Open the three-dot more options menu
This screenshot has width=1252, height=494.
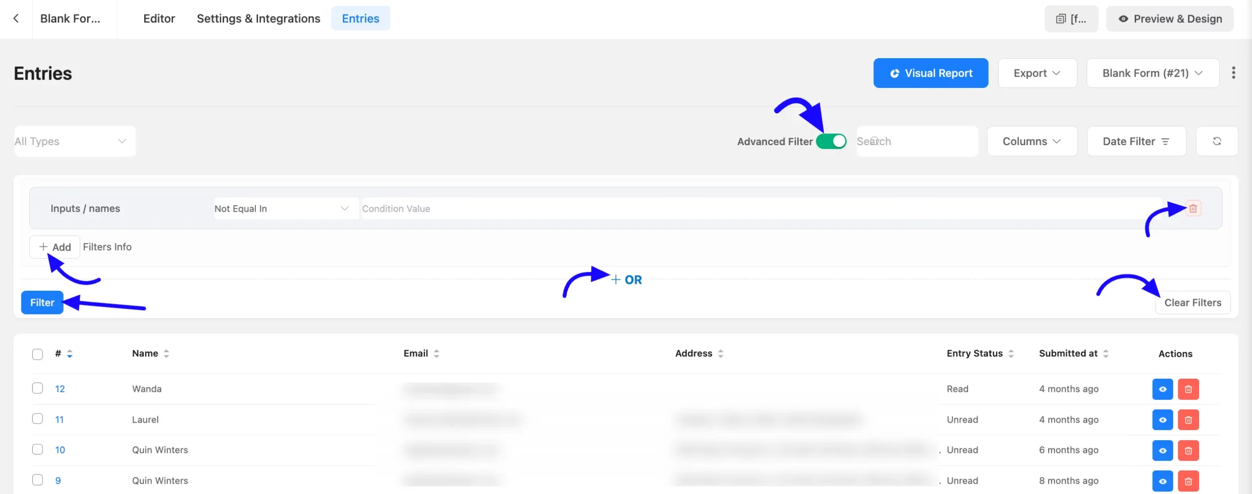(x=1233, y=73)
